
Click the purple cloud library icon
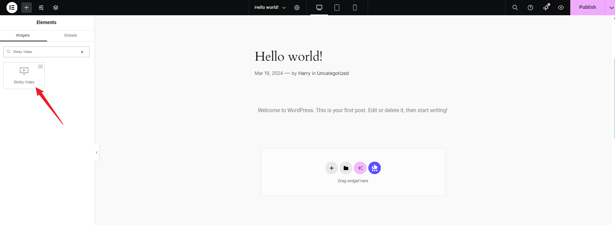[374, 168]
